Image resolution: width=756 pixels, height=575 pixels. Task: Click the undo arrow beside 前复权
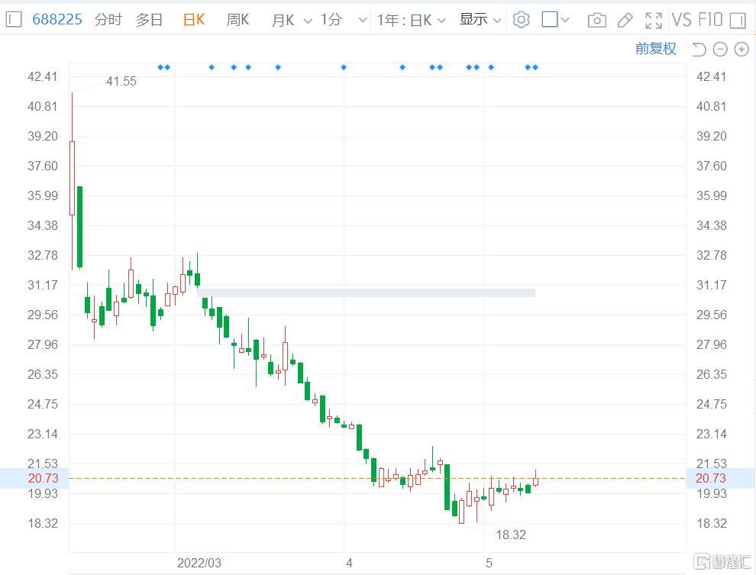point(699,49)
